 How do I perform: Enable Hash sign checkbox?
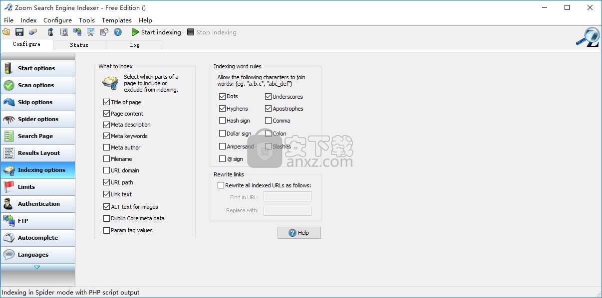pos(222,120)
